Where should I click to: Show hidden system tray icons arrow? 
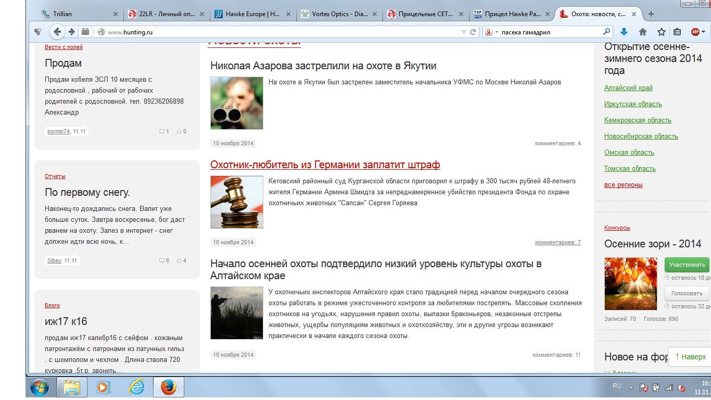(631, 387)
